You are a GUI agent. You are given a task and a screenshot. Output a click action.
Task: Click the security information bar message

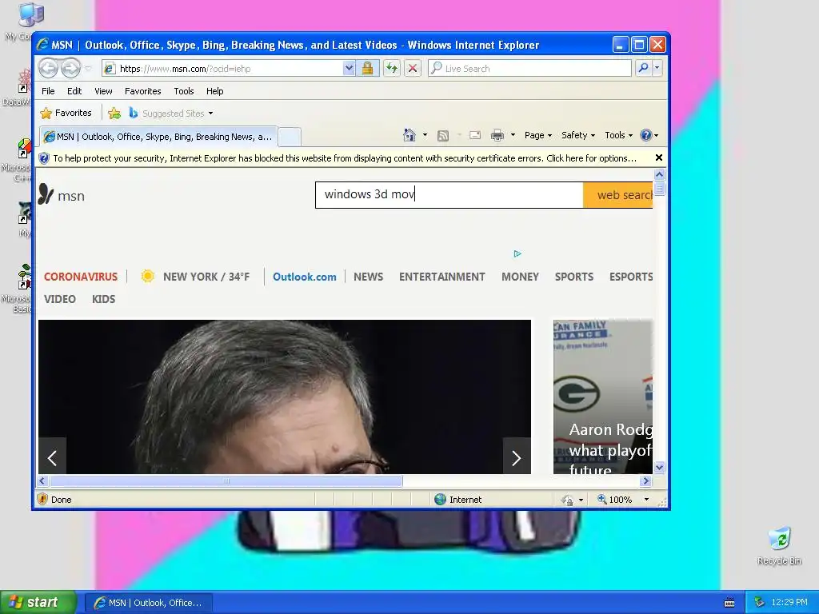(345, 158)
